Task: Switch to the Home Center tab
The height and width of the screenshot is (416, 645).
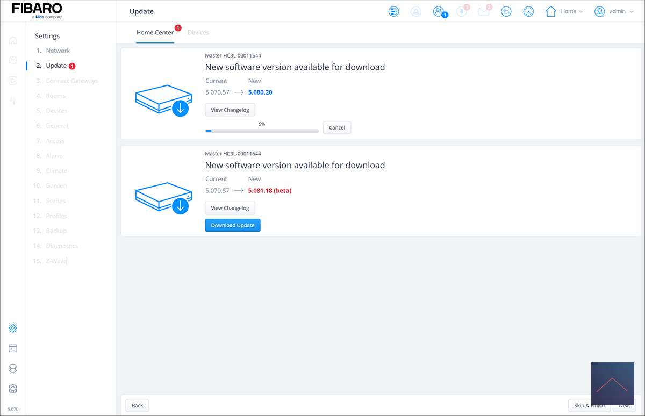Action: tap(155, 33)
